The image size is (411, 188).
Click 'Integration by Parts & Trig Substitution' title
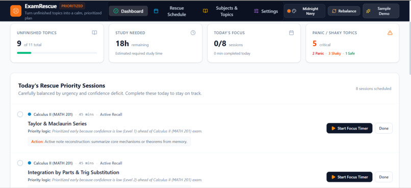click(73, 172)
